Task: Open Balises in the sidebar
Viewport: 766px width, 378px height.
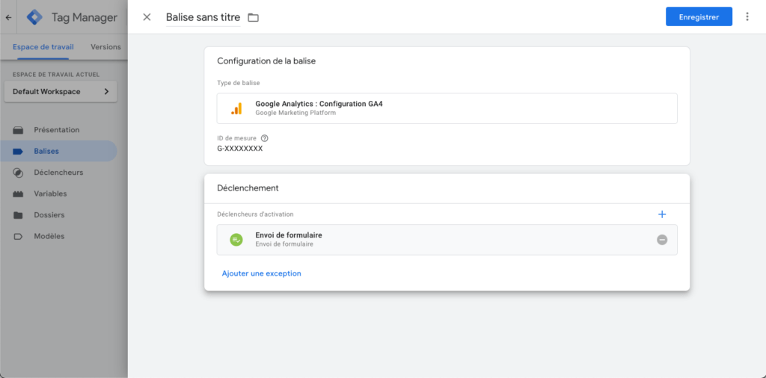Action: tap(58, 151)
